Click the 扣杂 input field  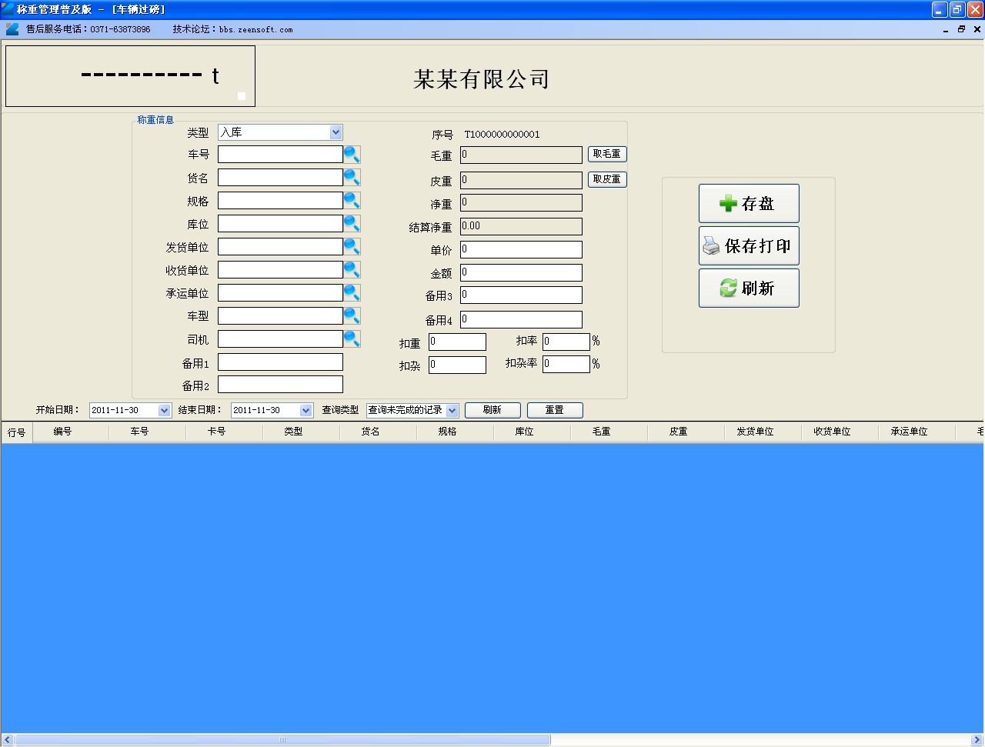pos(457,365)
